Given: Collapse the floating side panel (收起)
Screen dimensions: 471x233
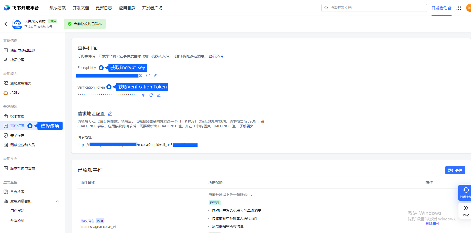Looking at the screenshot, I should tap(466, 211).
